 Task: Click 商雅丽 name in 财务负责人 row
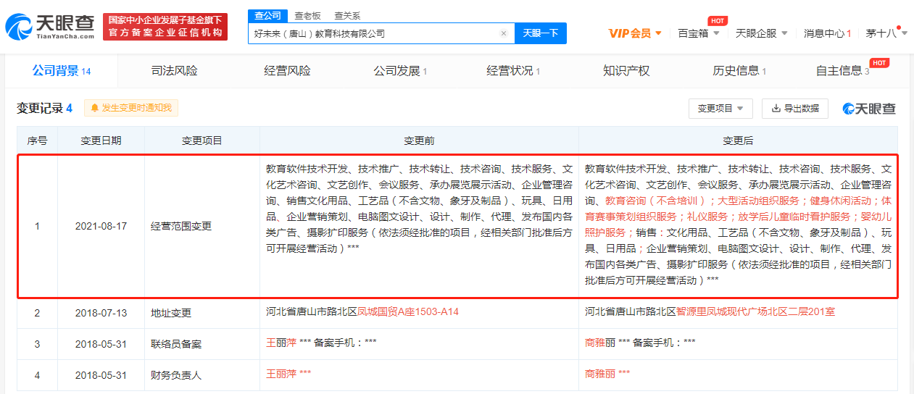point(599,374)
